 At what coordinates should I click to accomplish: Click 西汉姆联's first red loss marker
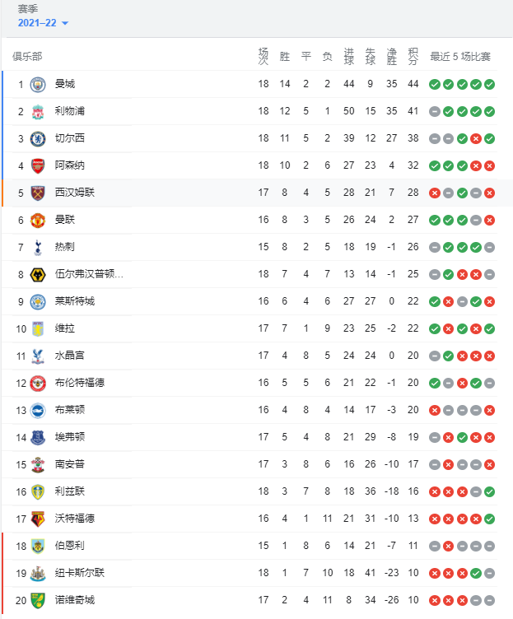click(x=435, y=193)
